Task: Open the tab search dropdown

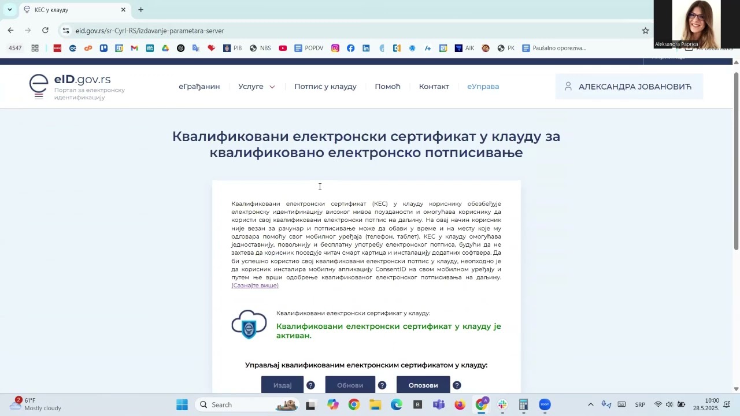Action: (x=9, y=10)
